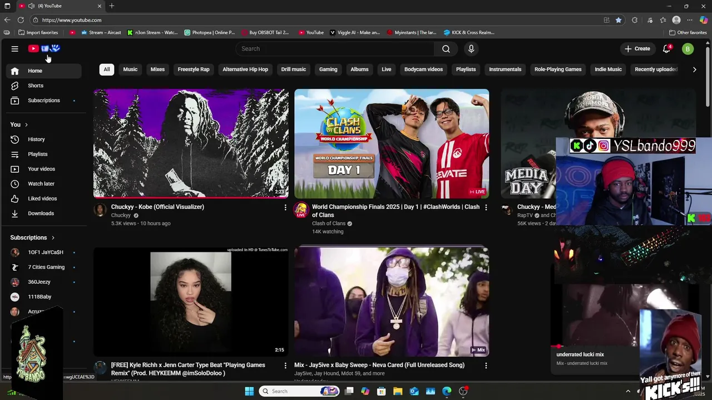Go to Home in the sidebar

[43, 71]
